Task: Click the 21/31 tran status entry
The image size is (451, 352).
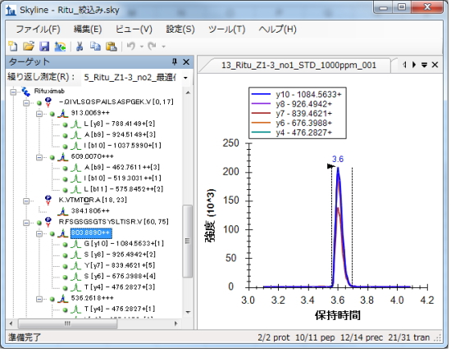Action: tap(408, 337)
